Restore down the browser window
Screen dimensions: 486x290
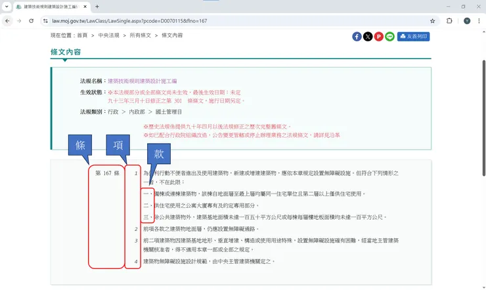click(x=463, y=7)
